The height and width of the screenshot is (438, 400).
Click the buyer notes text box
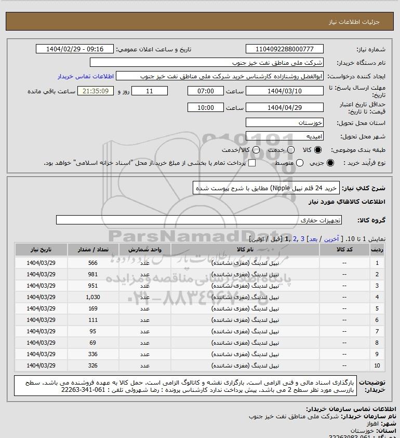185,386
